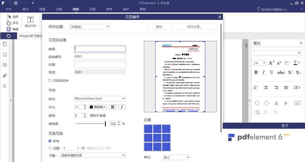Go to the home tab icon
The width and height of the screenshot is (305, 162).
(8, 36)
